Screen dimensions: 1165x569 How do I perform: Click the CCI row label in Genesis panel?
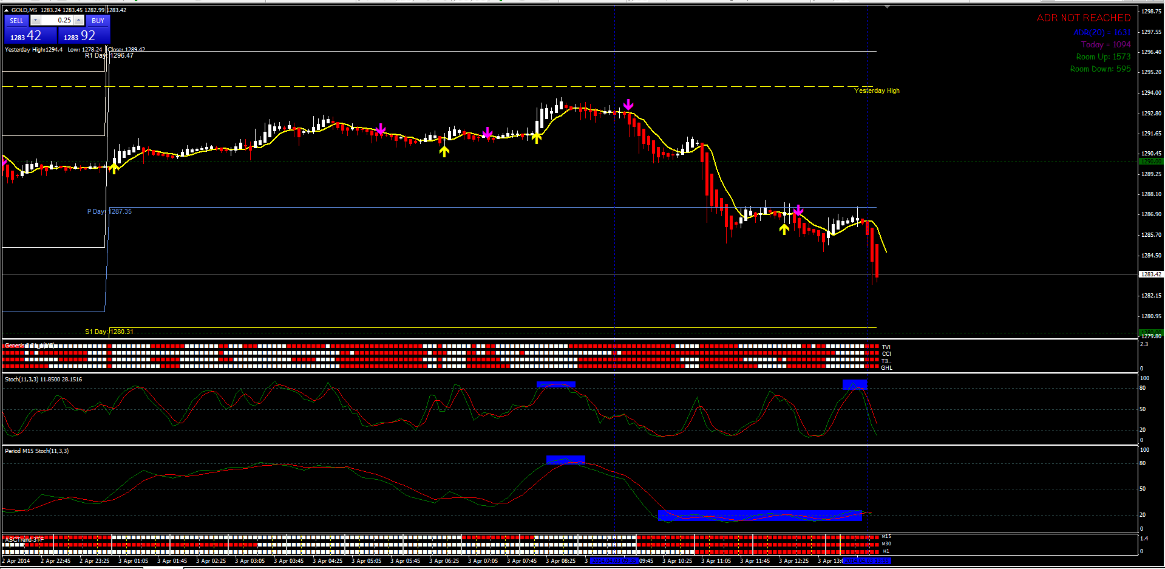[x=886, y=354]
